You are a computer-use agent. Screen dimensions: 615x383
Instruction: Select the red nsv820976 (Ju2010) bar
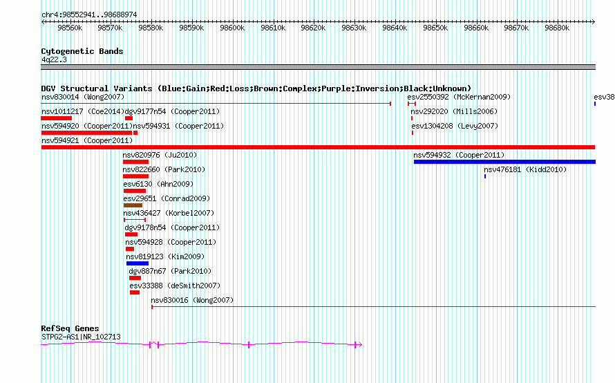point(135,162)
